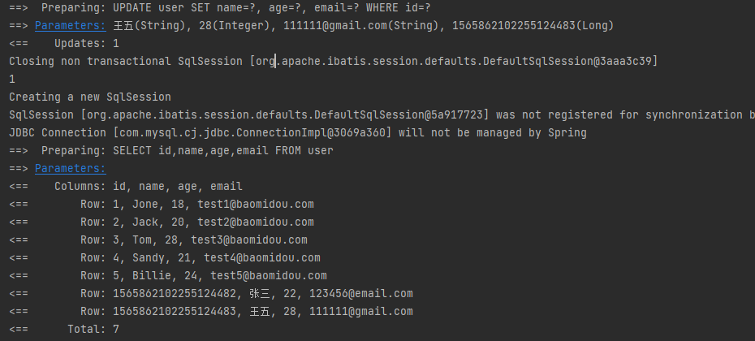The image size is (755, 341).
Task: Click the "Creating a new SqlSession" line
Action: click(89, 97)
